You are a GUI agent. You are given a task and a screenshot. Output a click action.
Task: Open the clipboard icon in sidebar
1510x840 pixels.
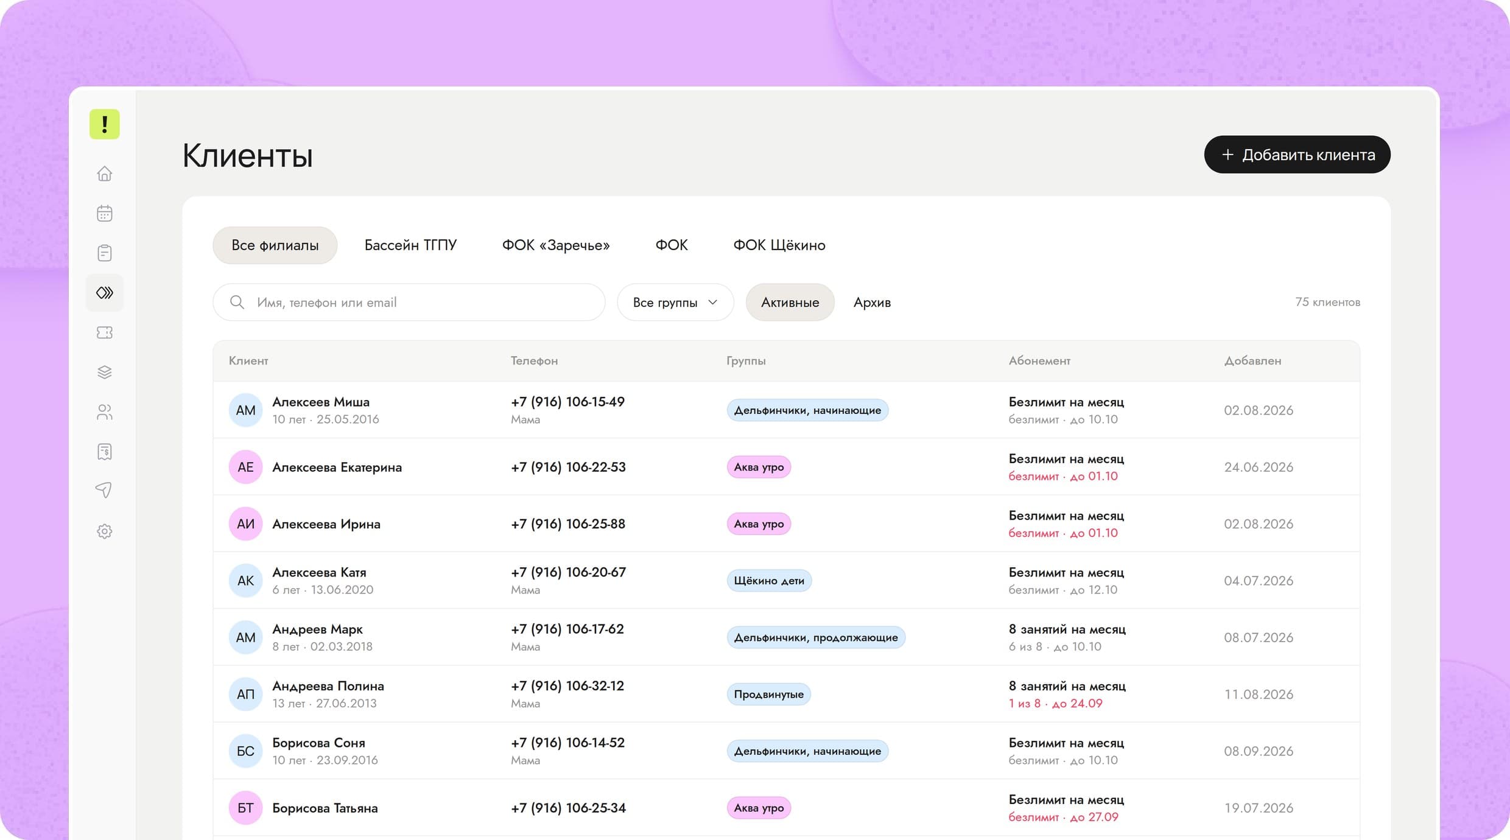(104, 253)
